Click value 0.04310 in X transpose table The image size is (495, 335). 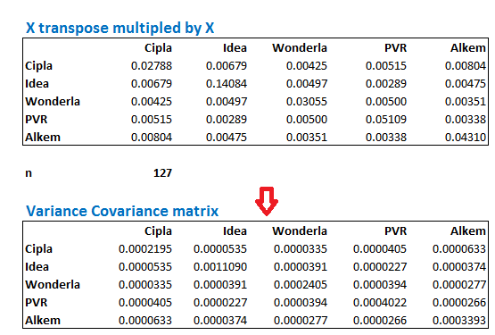click(x=466, y=138)
